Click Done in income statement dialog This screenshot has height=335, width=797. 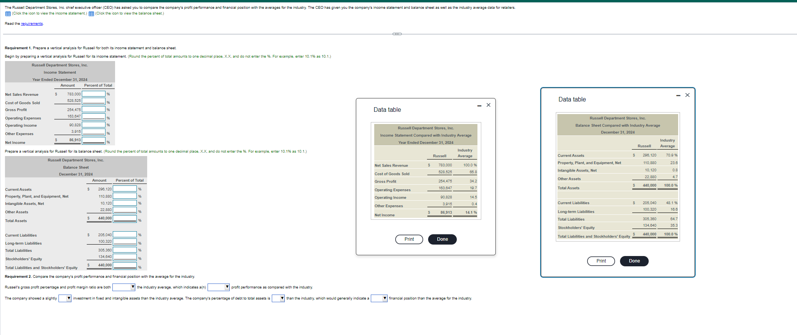tap(442, 239)
